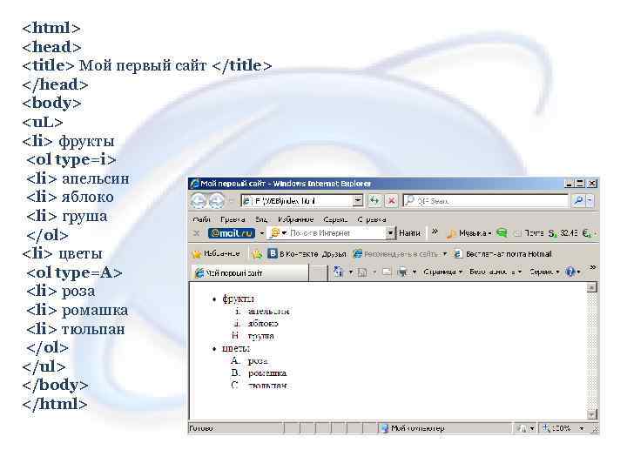Open the Read mail envelope icon
This screenshot has width=627, height=470.
387,272
